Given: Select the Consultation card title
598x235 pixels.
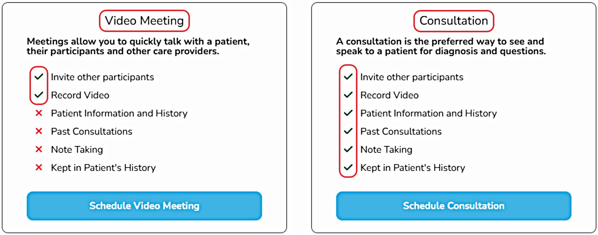Looking at the screenshot, I should pos(453,21).
